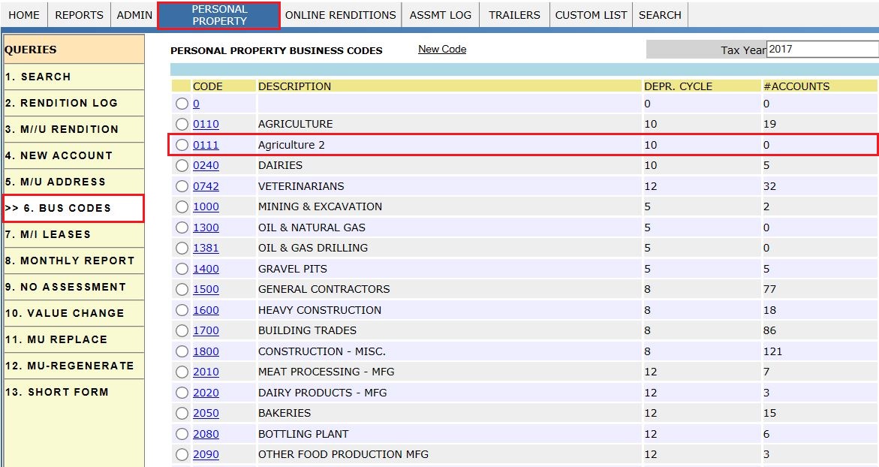Open the REPORTS tab

80,15
